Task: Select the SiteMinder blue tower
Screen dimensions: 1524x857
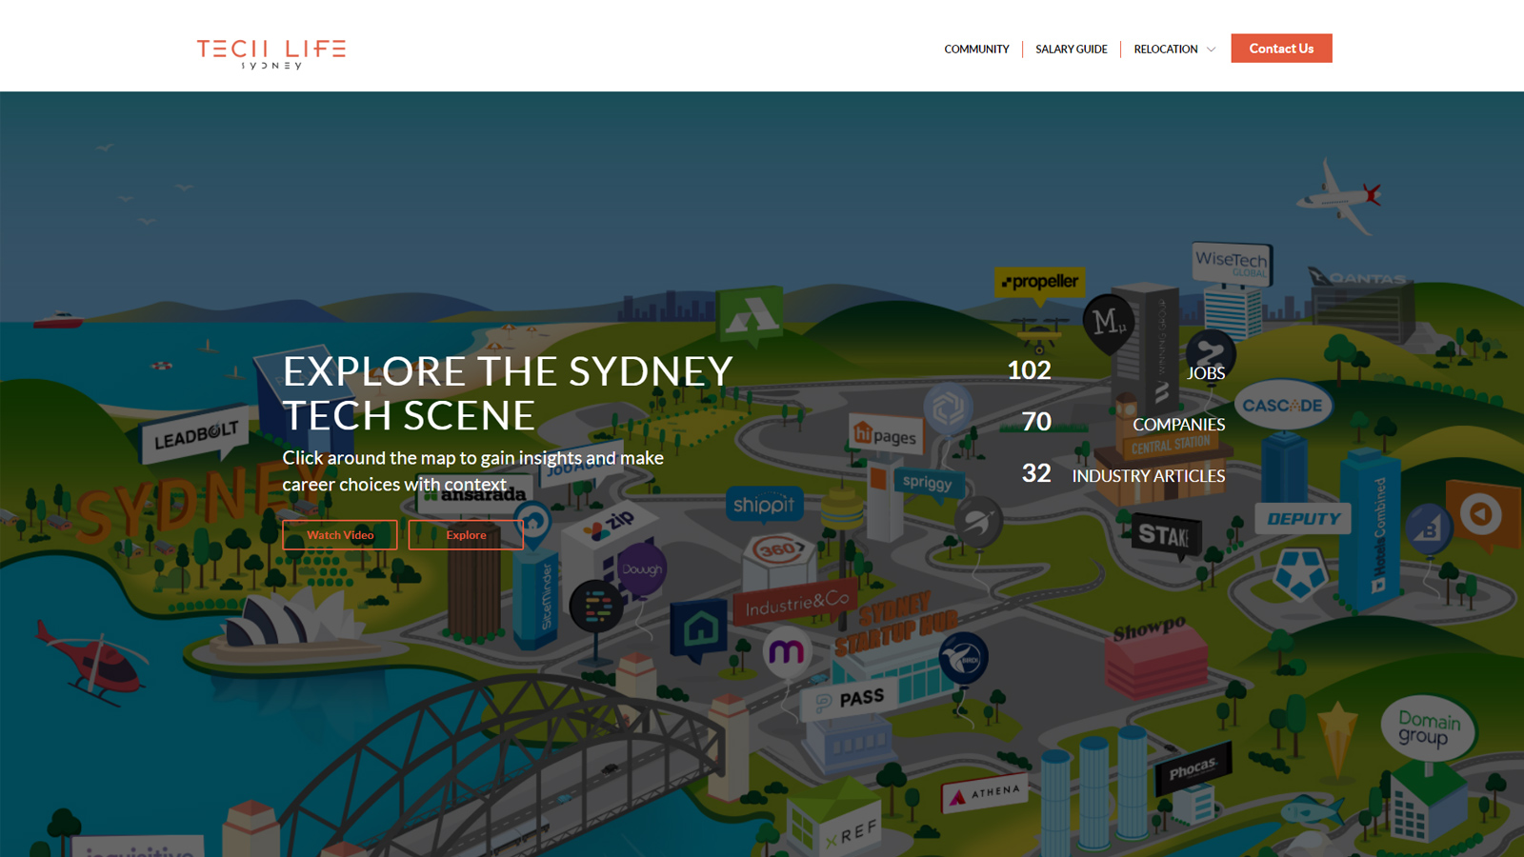Action: coord(535,598)
